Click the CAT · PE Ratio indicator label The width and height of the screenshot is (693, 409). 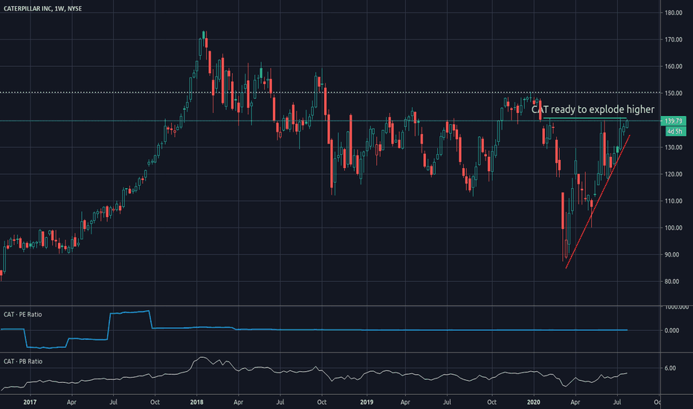[x=23, y=315]
